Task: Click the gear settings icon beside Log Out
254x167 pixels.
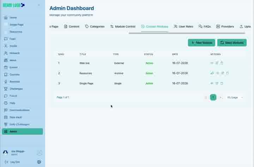Action: coord(39,162)
